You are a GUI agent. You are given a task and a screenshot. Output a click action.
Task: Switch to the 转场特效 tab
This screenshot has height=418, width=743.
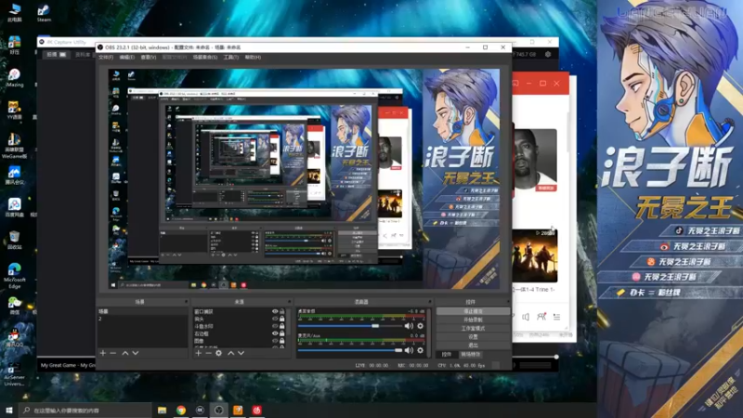pyautogui.click(x=471, y=355)
